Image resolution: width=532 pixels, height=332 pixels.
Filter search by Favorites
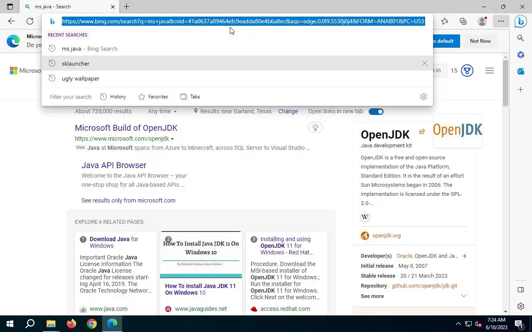tap(153, 97)
